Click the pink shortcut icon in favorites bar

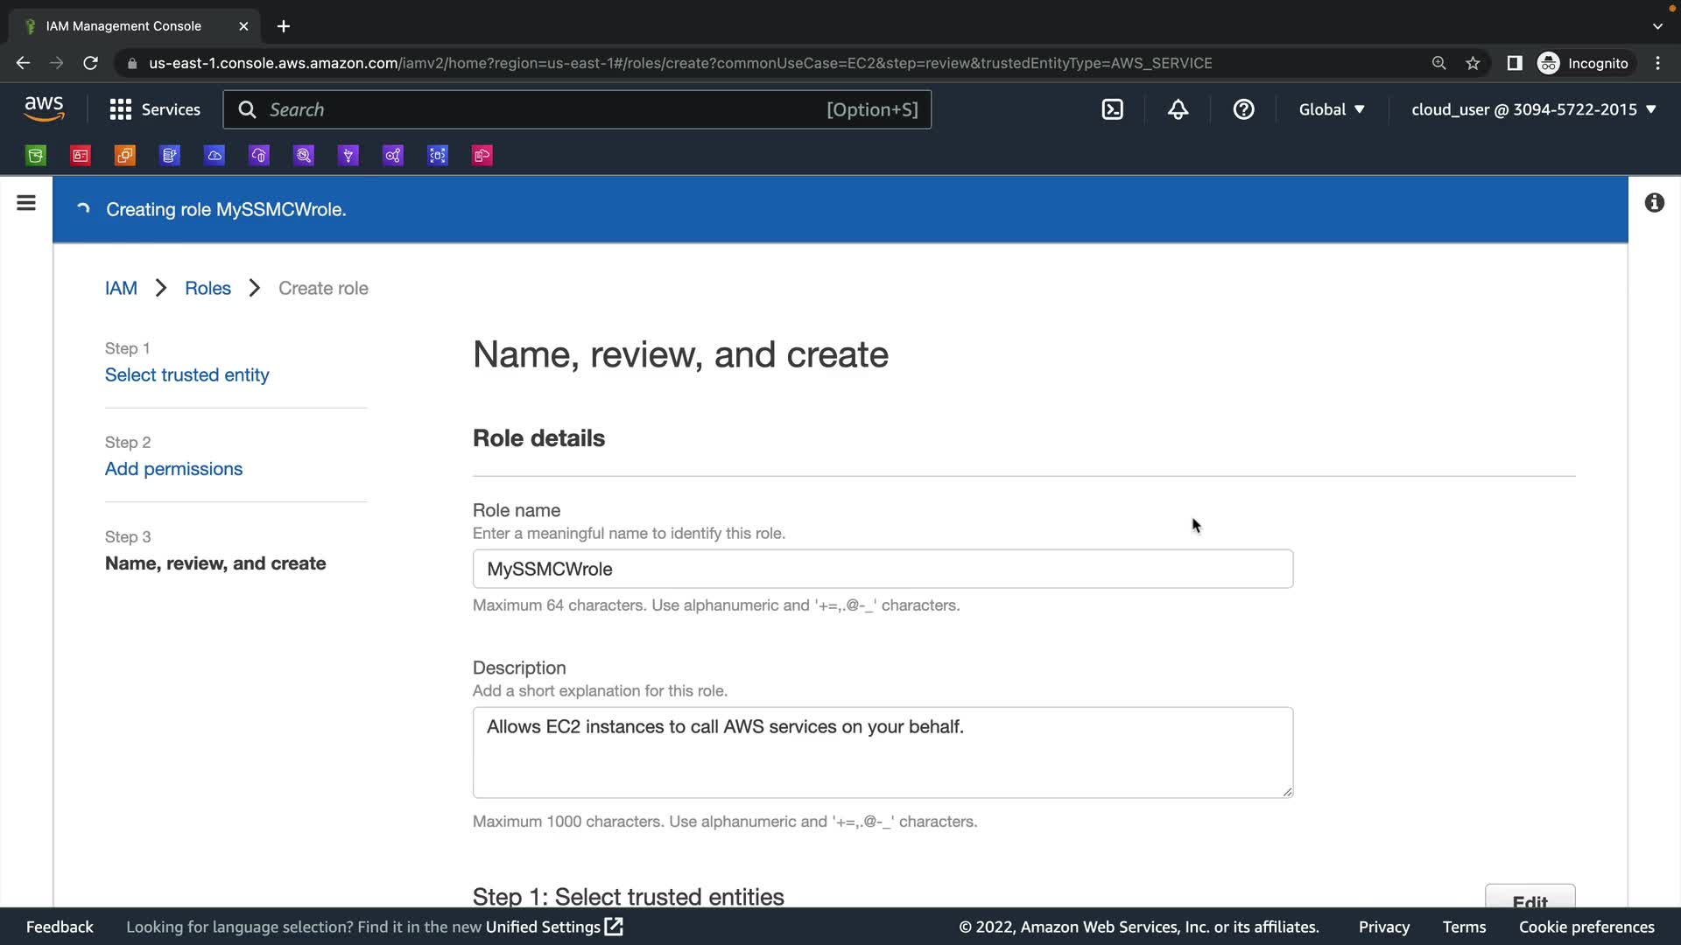point(482,156)
